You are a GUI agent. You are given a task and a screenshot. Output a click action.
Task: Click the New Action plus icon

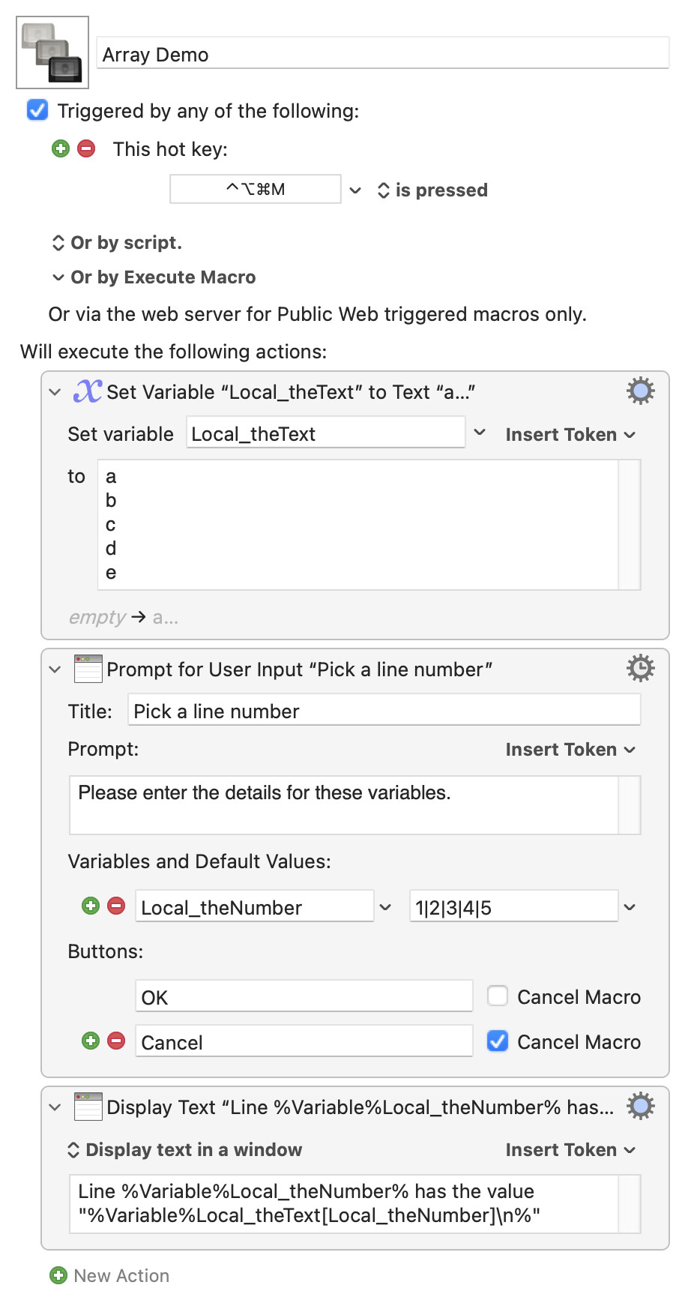pyautogui.click(x=58, y=1275)
